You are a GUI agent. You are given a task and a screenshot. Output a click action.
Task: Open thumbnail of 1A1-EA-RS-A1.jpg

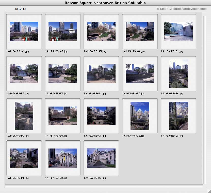click(24, 31)
